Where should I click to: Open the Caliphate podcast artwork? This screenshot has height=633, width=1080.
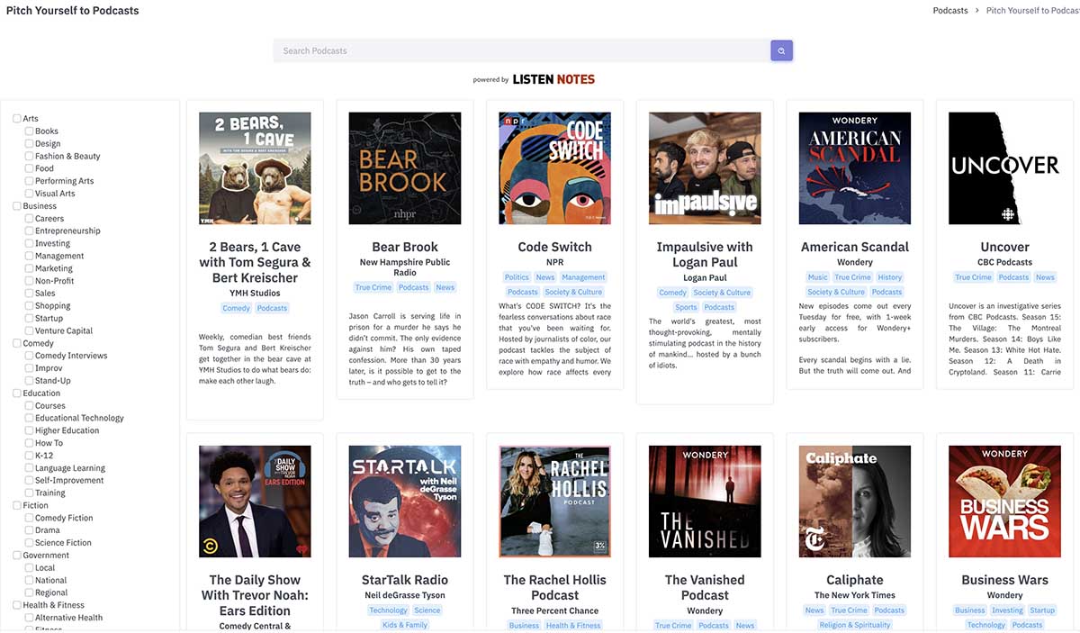[x=855, y=502]
